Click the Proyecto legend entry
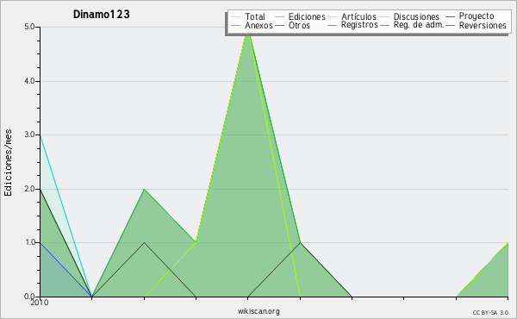Viewport: 517px width, 319px height. 477,16
